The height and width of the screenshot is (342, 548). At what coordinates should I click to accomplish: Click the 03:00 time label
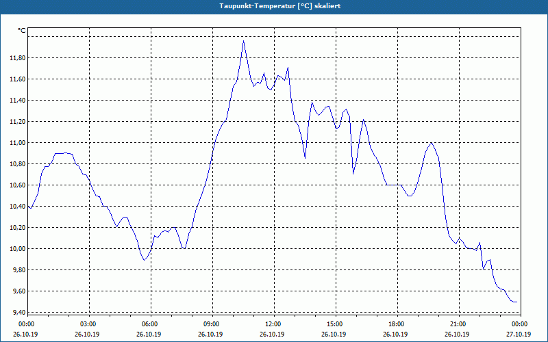click(90, 324)
